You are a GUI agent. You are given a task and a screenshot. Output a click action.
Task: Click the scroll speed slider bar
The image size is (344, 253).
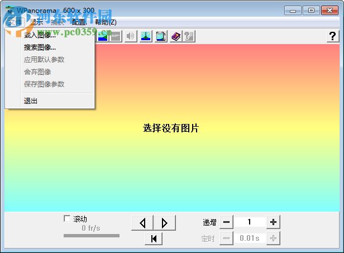(x=92, y=236)
